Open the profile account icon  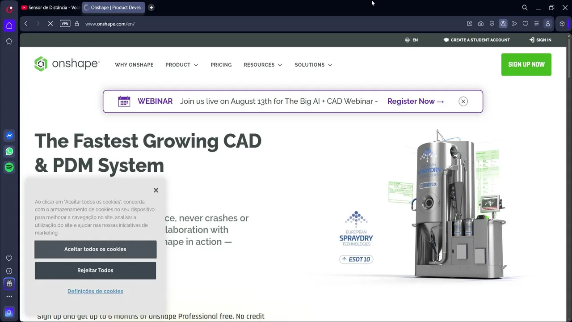pyautogui.click(x=548, y=24)
